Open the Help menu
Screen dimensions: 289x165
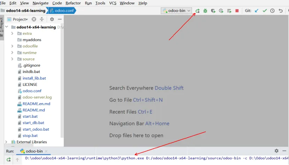pos(143,3)
